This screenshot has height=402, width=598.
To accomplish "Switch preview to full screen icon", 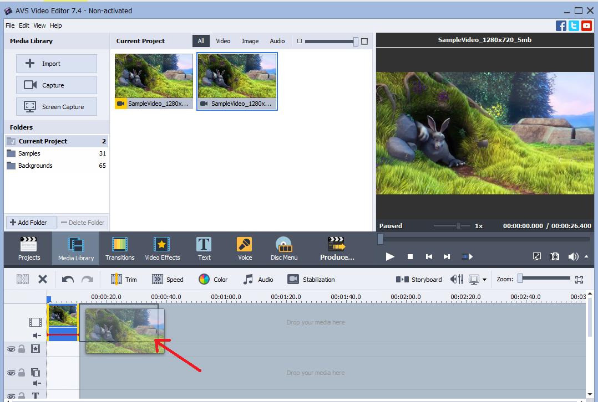I will click(536, 256).
